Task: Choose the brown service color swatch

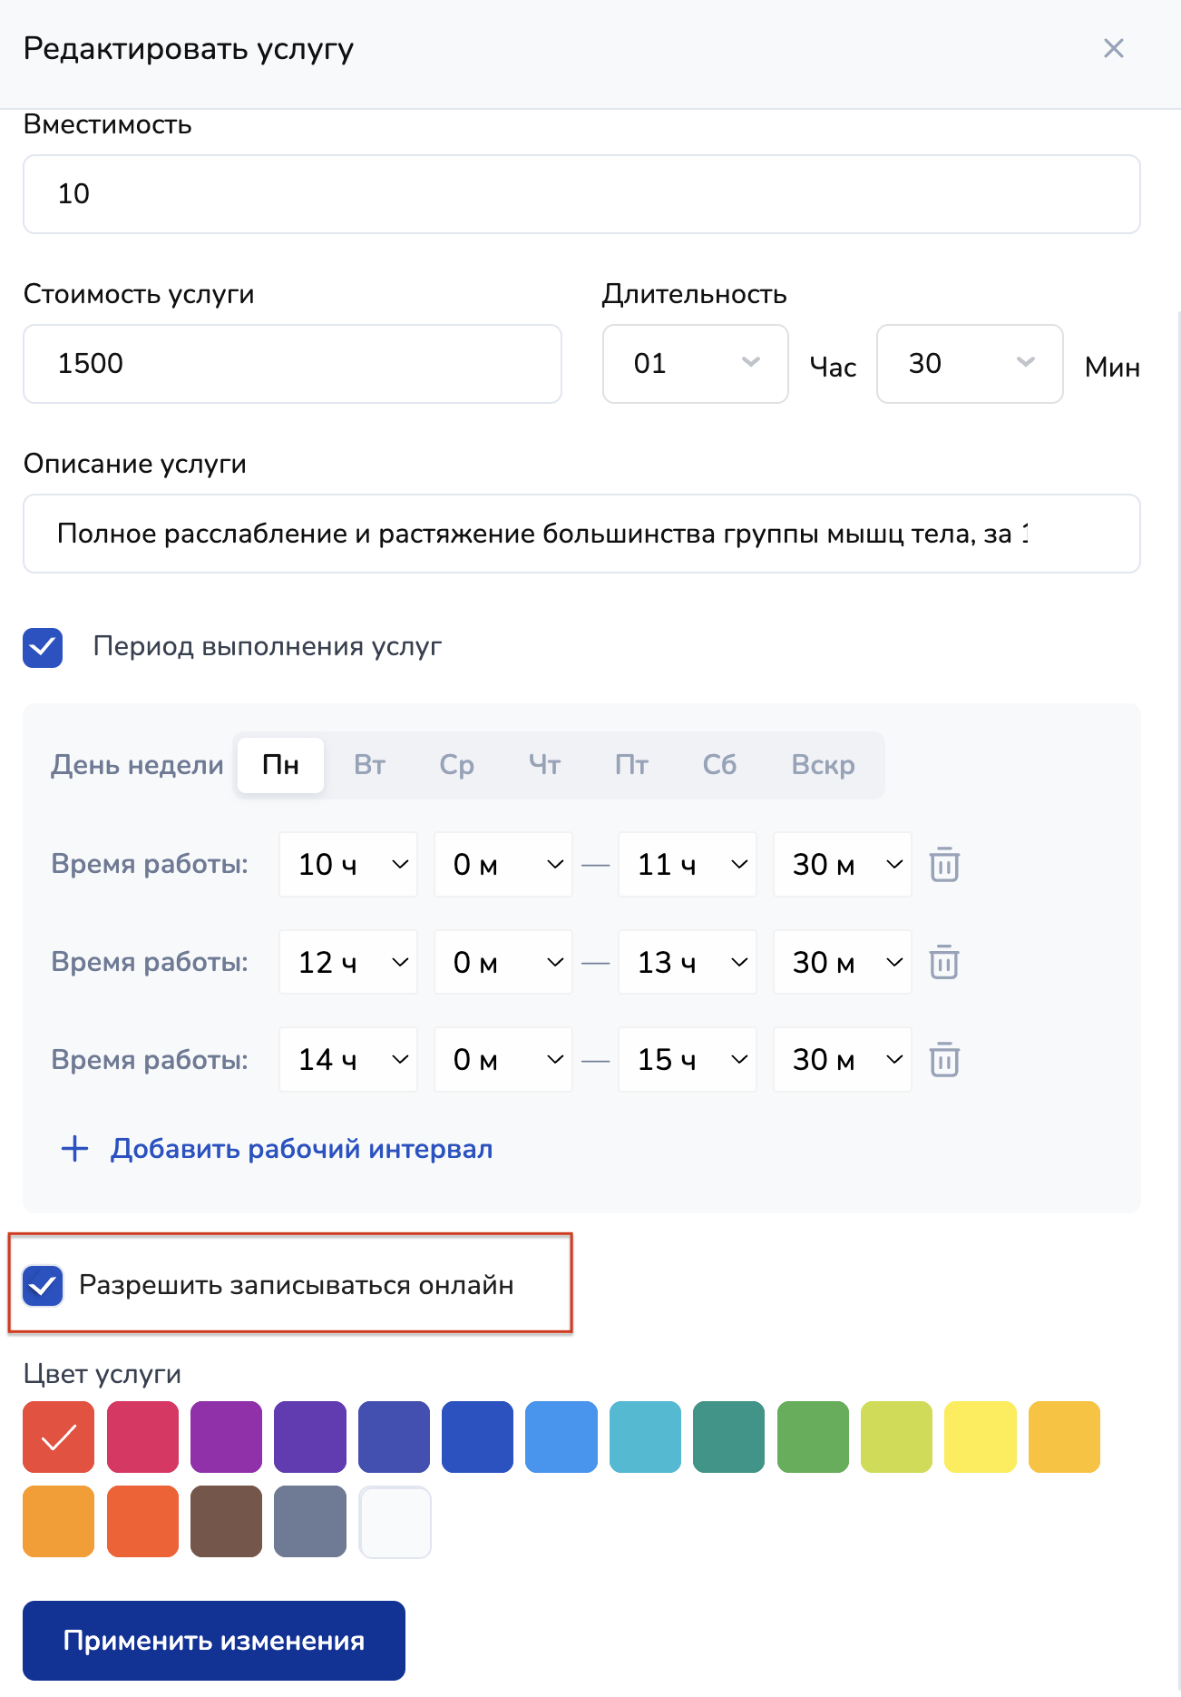Action: point(226,1521)
